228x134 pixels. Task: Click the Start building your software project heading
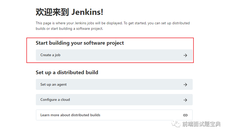point(80,43)
